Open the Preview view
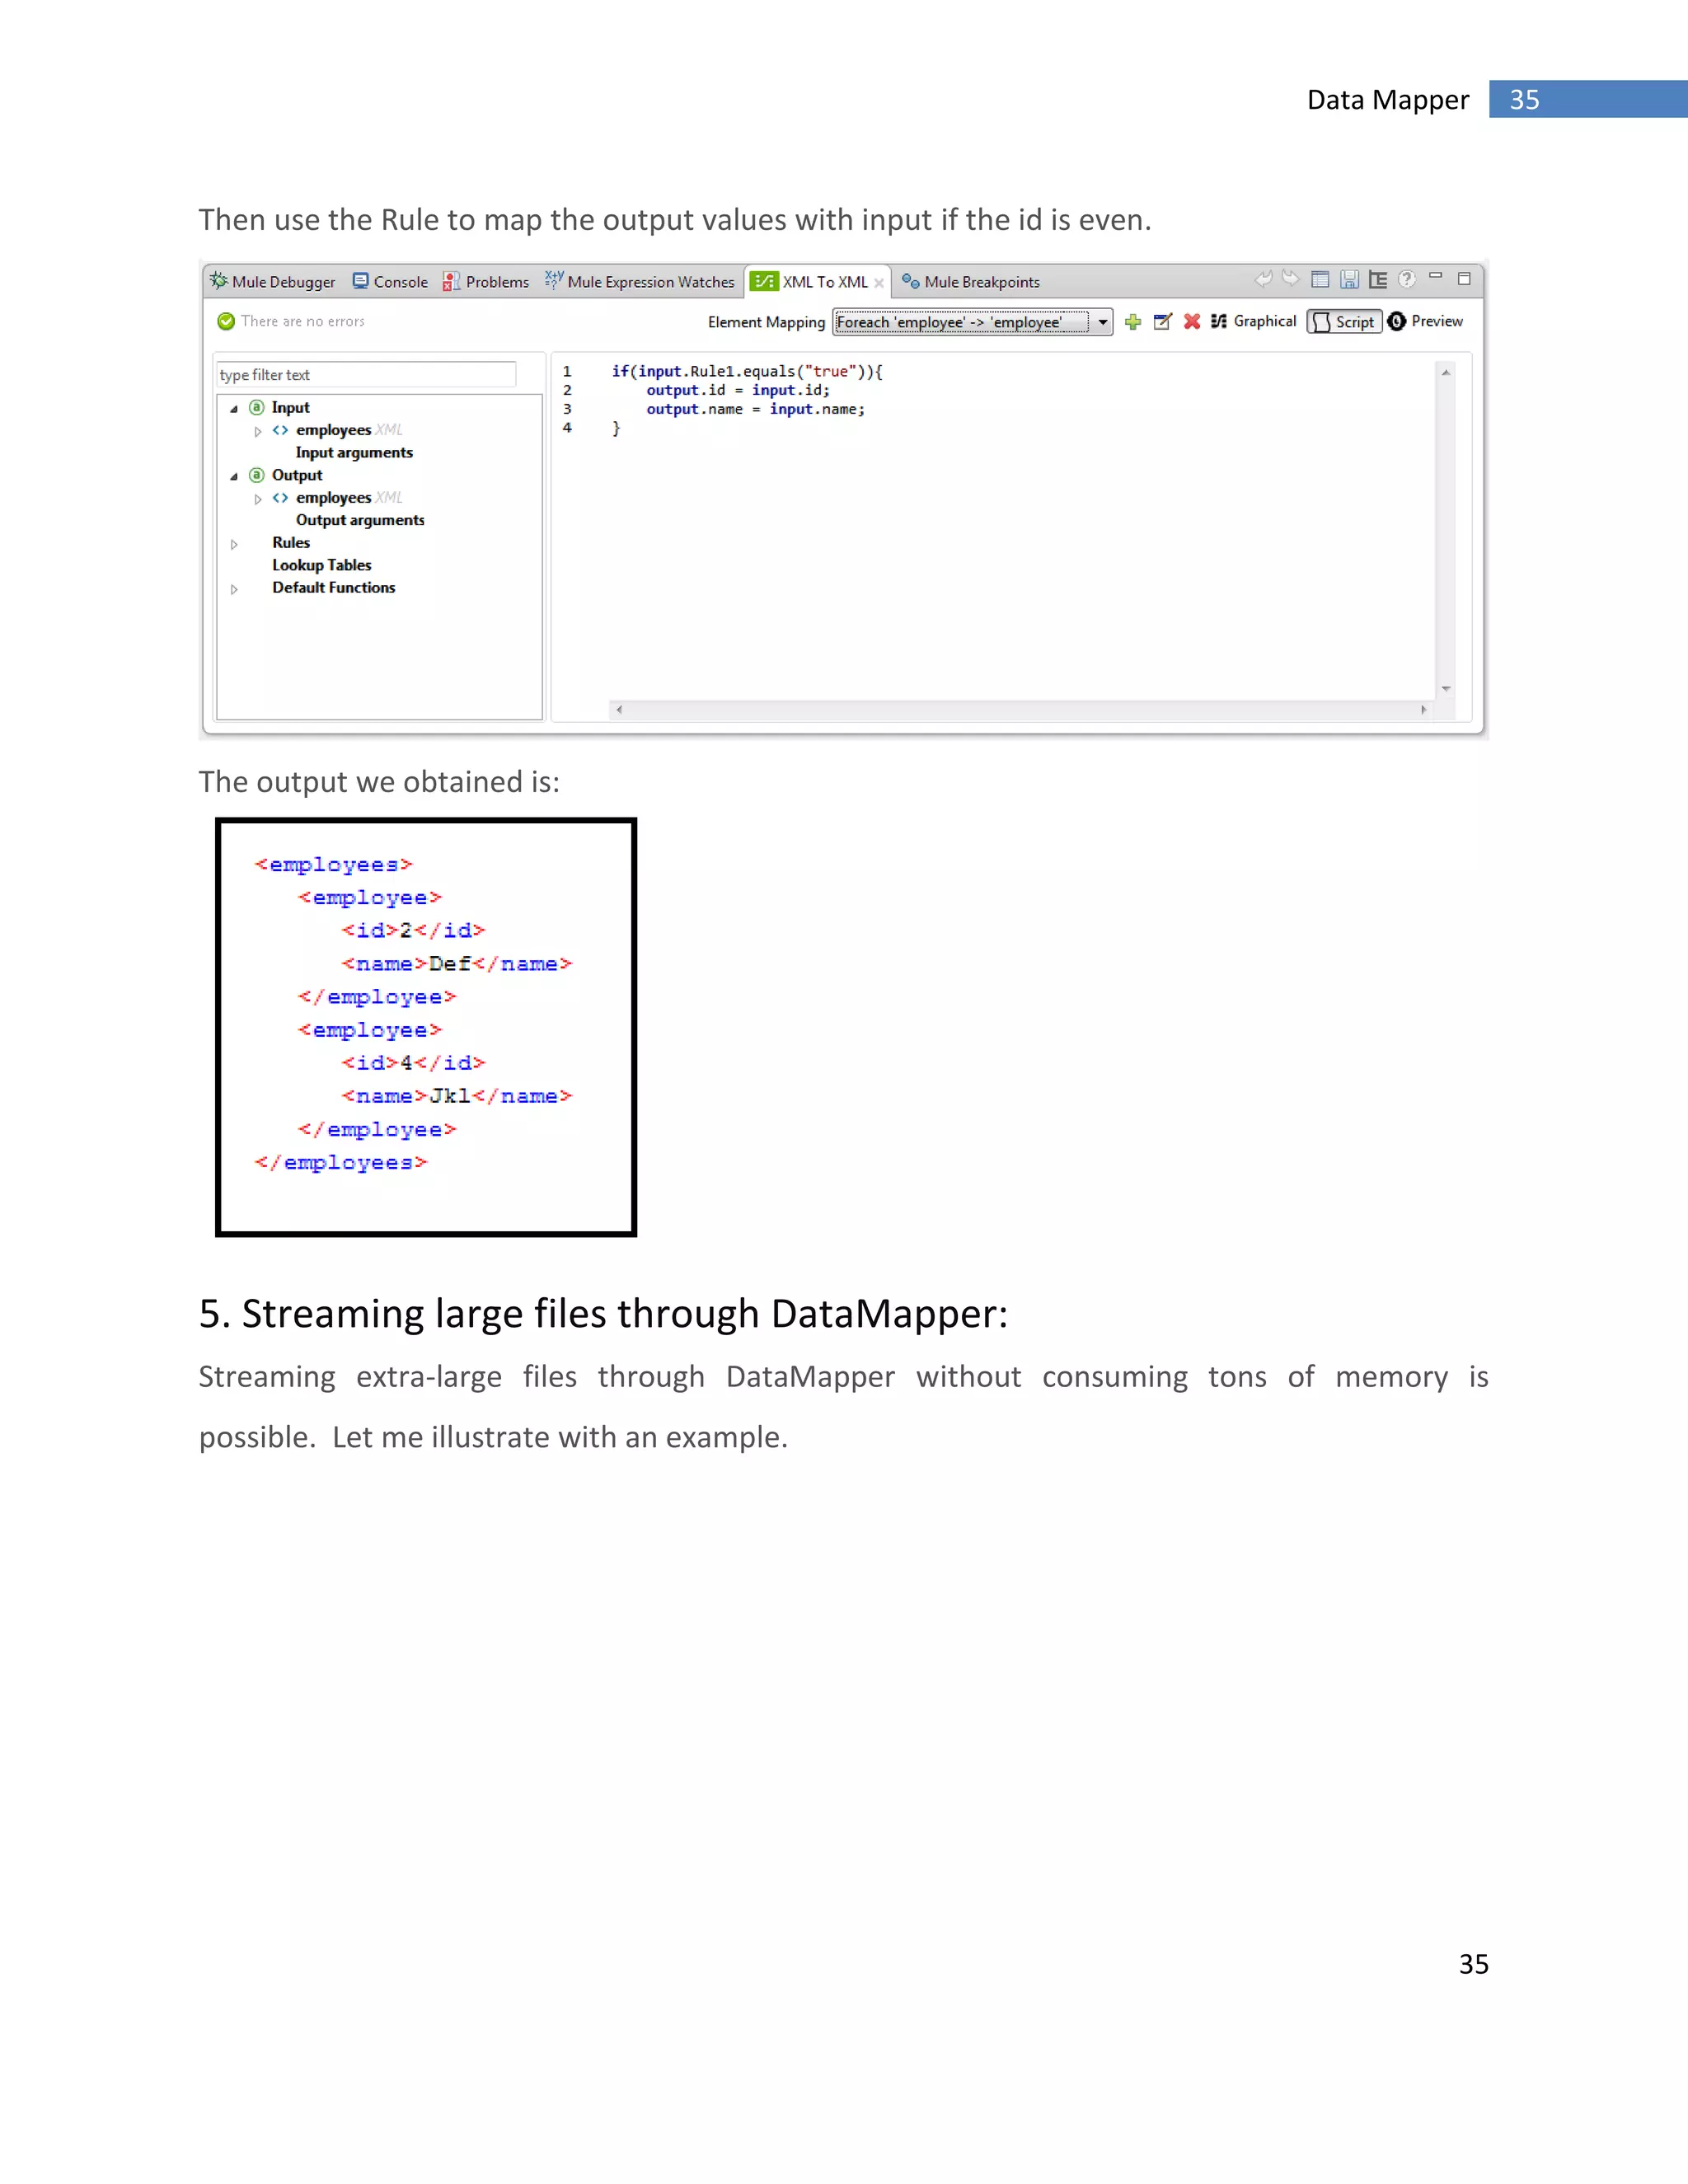Screen dimensions: 1688x2184 point(1426,321)
